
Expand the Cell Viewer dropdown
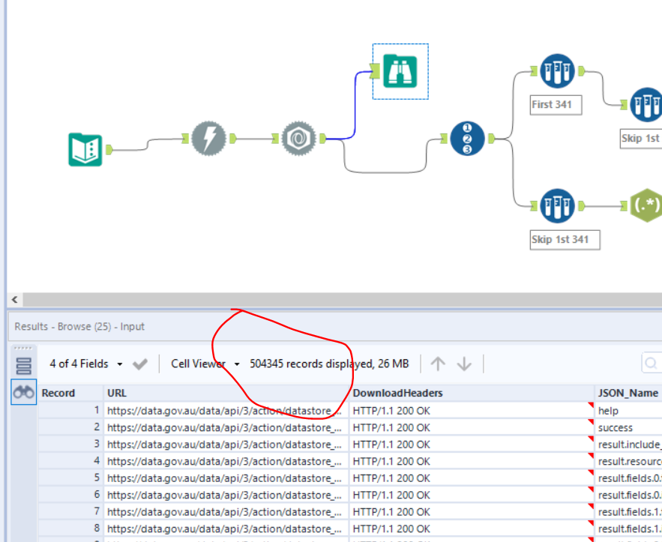coord(205,364)
